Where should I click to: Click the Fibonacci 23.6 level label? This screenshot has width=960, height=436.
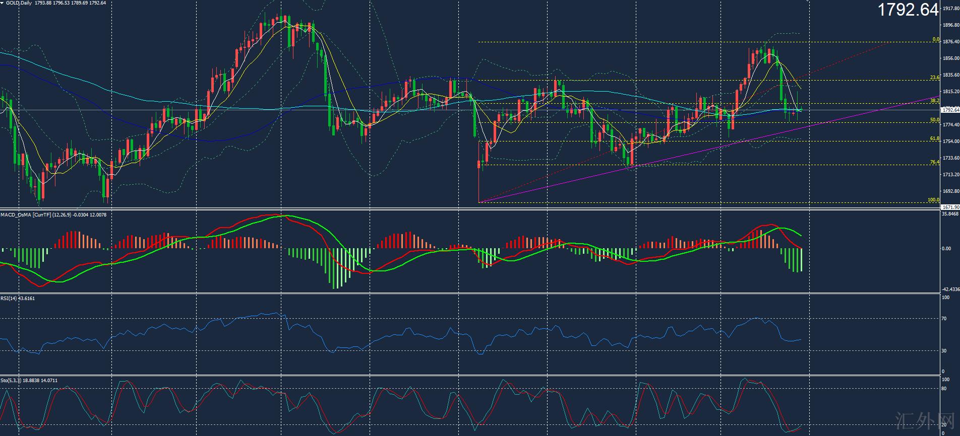934,78
